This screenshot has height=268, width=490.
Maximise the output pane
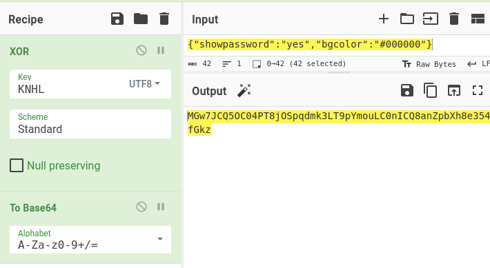(x=478, y=90)
